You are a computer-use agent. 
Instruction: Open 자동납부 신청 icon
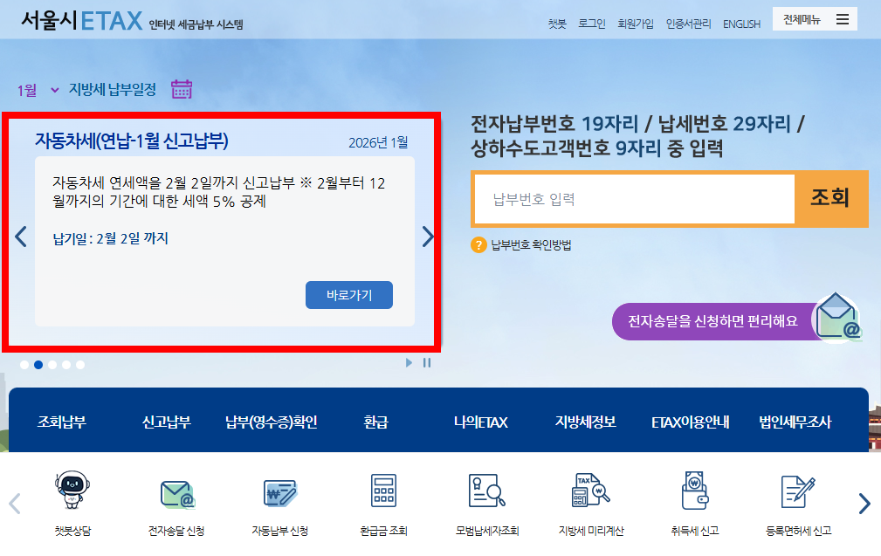point(279,492)
